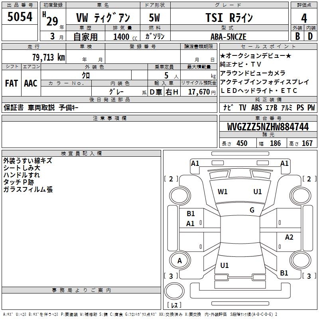Viewport: 319px width, 319px height.
Task: Select the U1 marker on the hood
Action: click(258, 192)
